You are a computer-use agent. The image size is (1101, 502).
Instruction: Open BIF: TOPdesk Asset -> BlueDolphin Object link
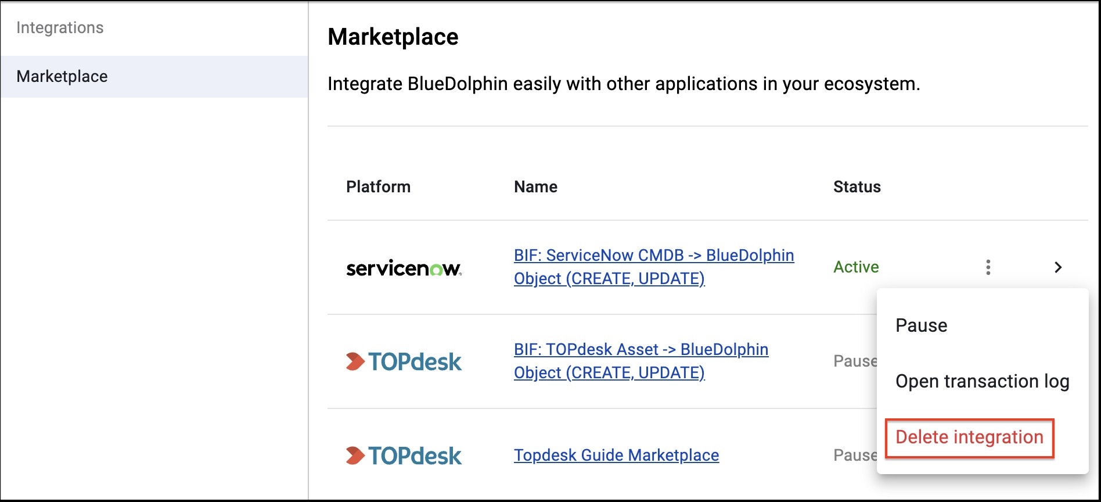[641, 361]
